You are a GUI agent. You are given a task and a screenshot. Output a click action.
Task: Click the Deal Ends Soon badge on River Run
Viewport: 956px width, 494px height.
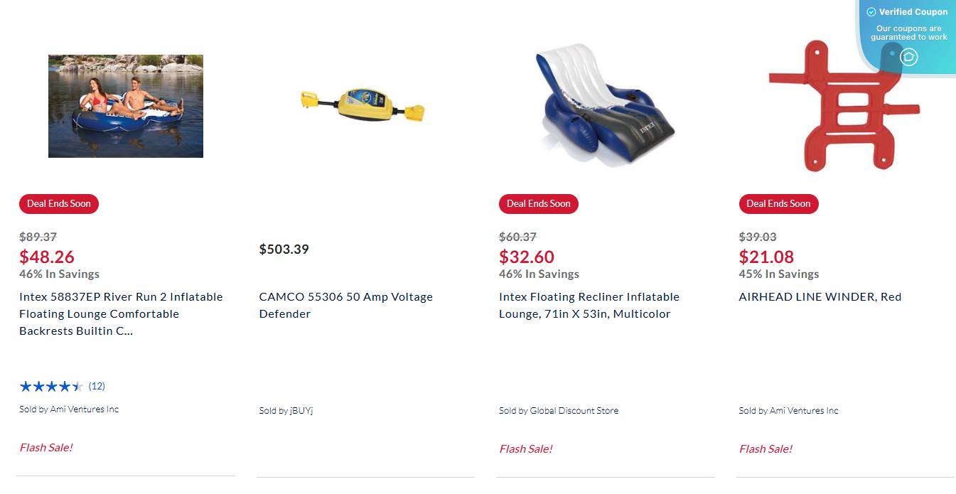click(x=59, y=203)
